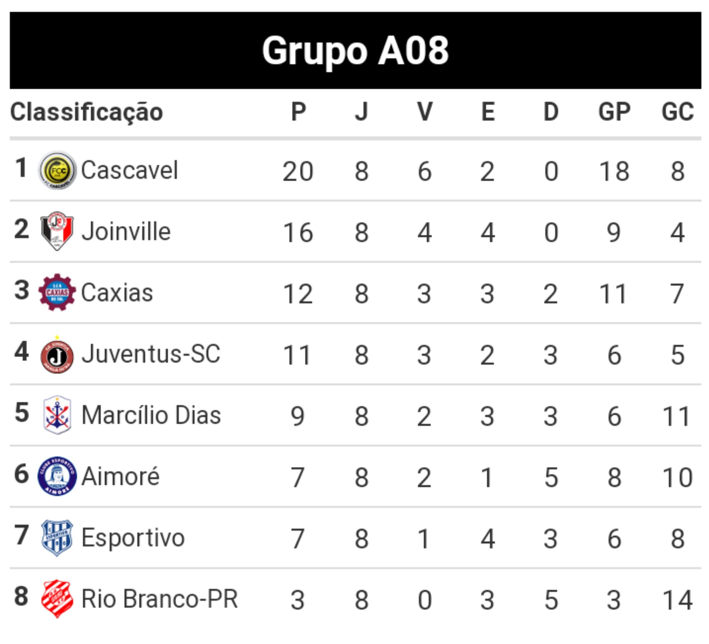This screenshot has width=709, height=644.
Task: Click the GC goals-against column header
Action: tap(678, 112)
